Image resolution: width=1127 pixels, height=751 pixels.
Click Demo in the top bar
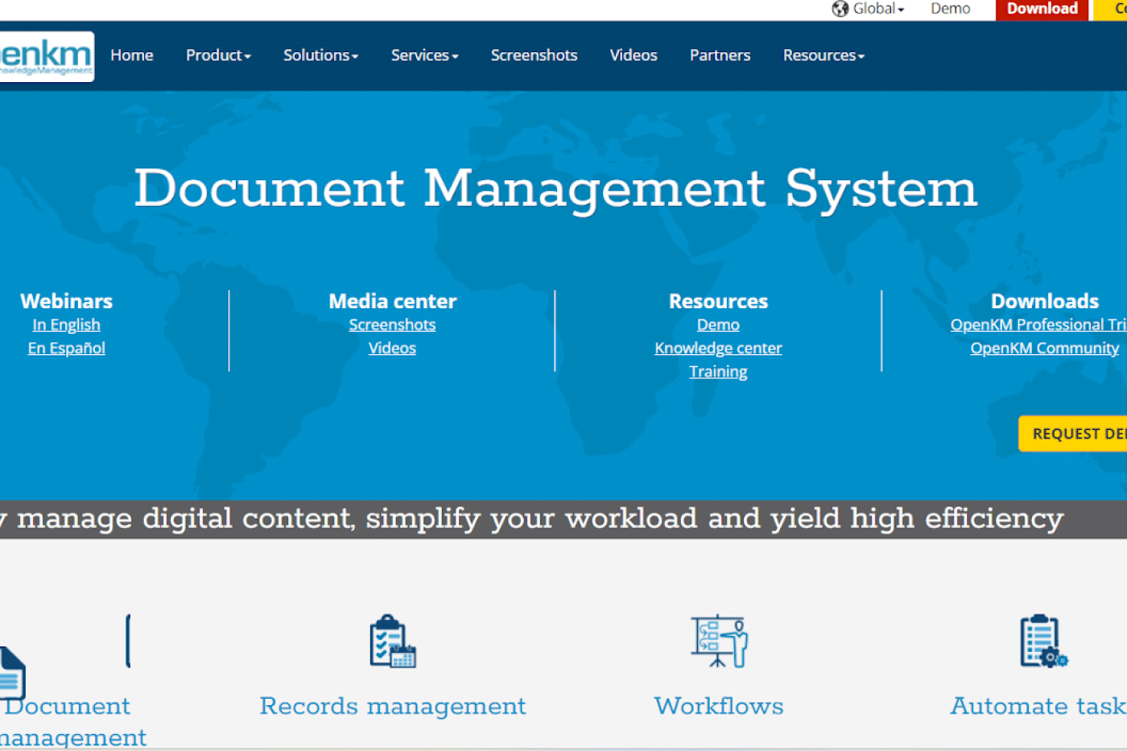950,9
